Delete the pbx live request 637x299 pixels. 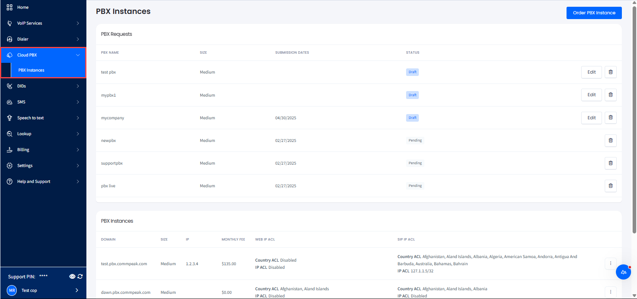pos(610,186)
